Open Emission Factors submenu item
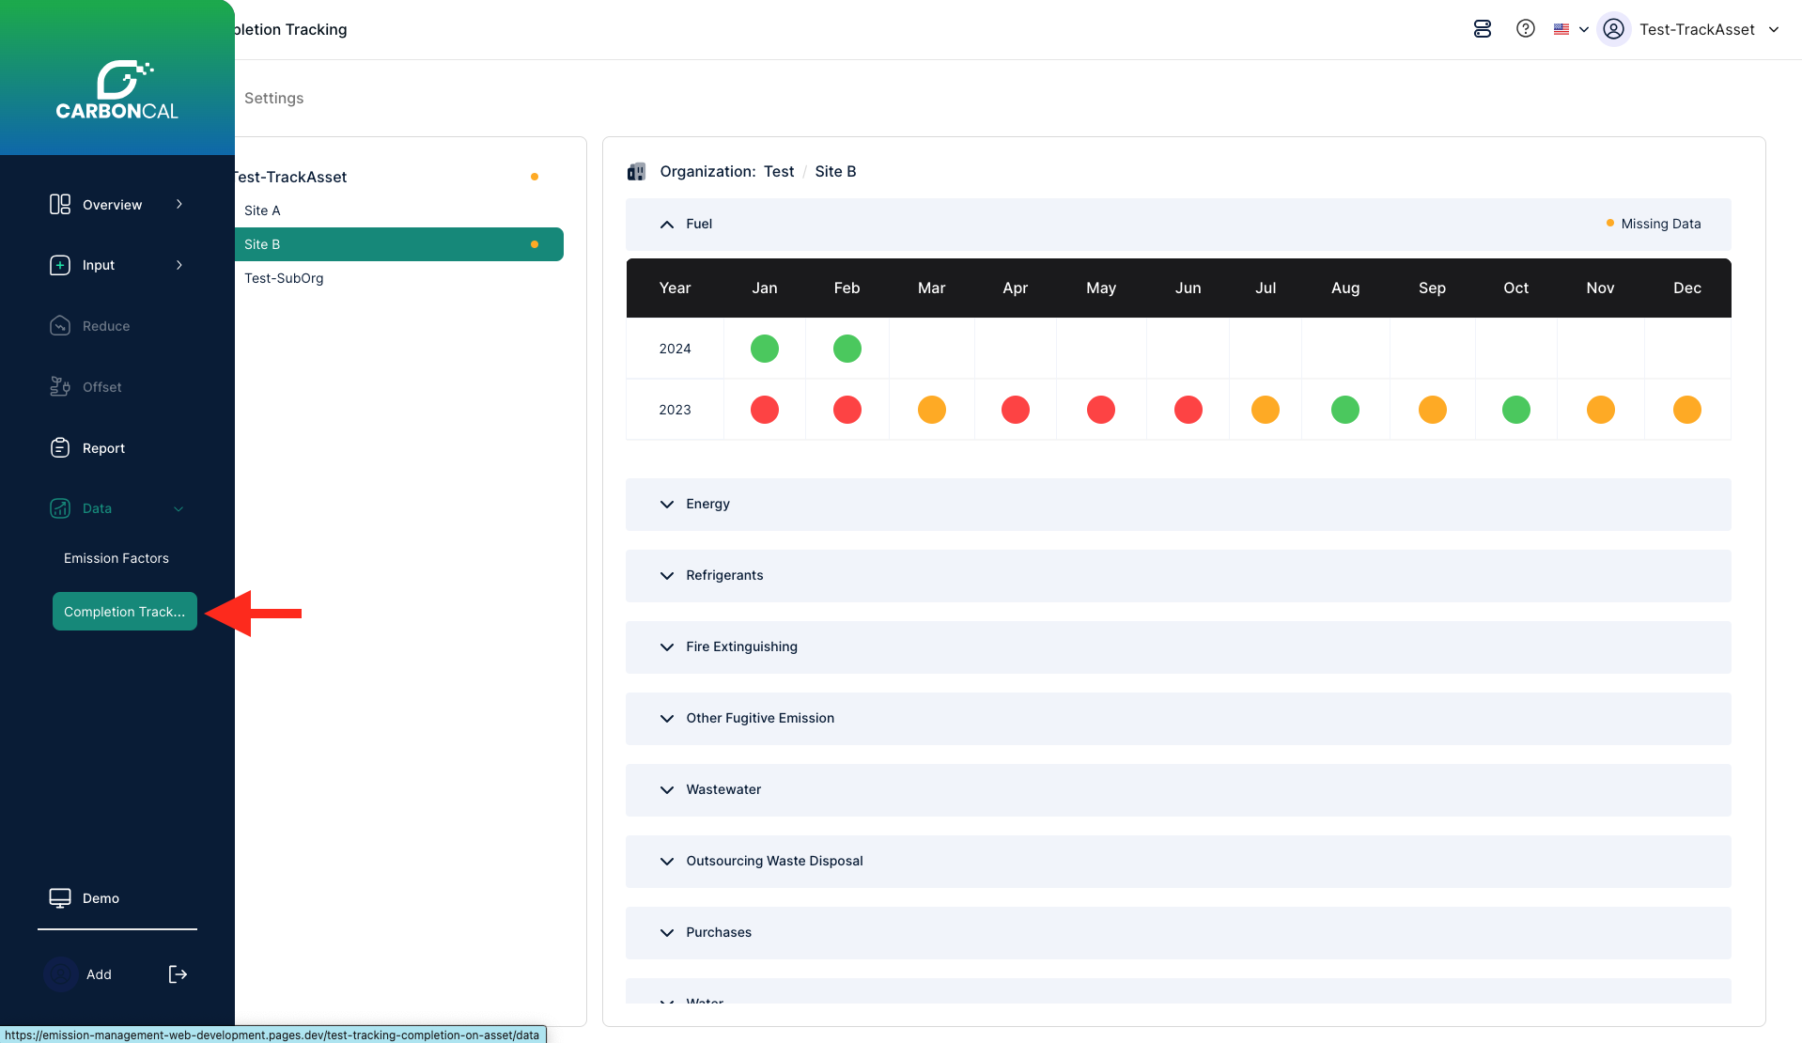The image size is (1802, 1043). (117, 558)
